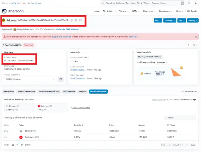Add a private name tag

click(76, 61)
